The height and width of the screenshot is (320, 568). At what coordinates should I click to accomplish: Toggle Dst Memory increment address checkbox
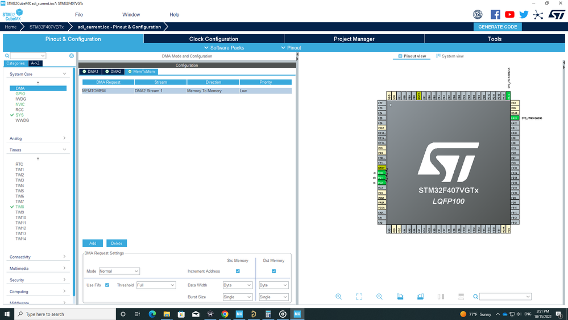[x=274, y=271]
